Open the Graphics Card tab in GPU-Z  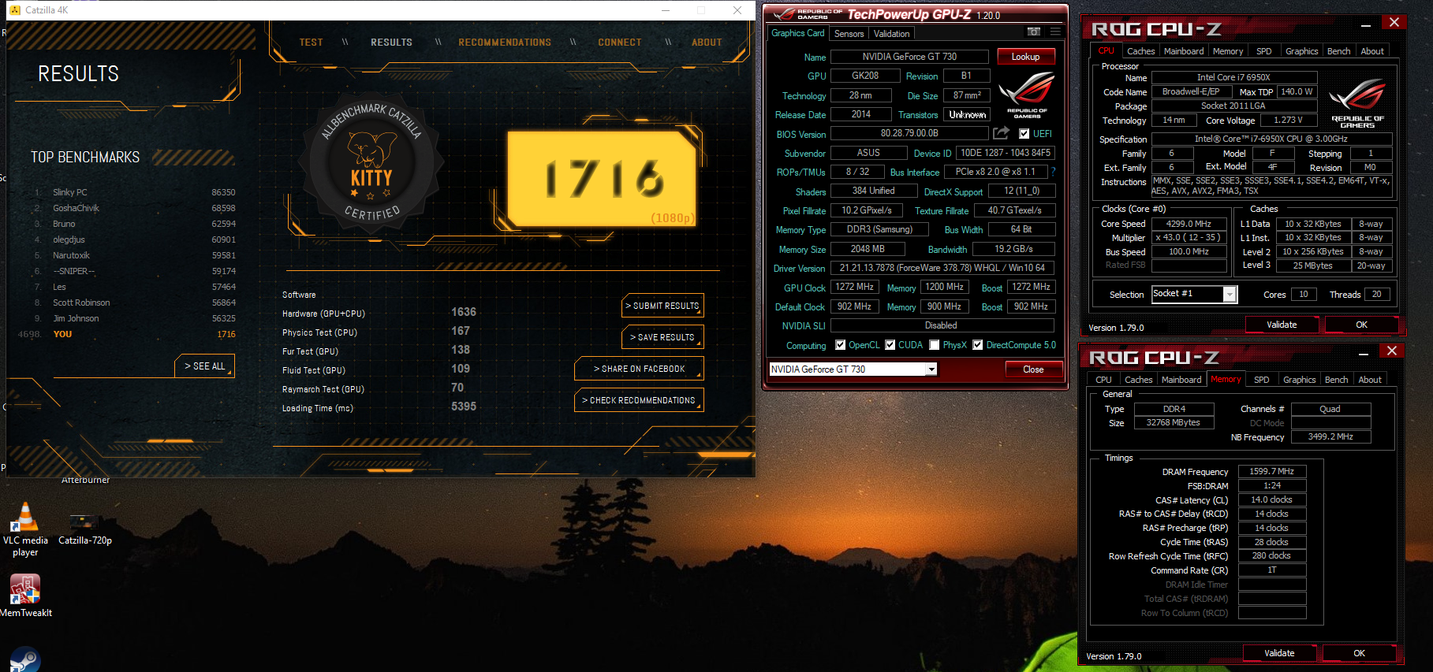click(x=797, y=33)
